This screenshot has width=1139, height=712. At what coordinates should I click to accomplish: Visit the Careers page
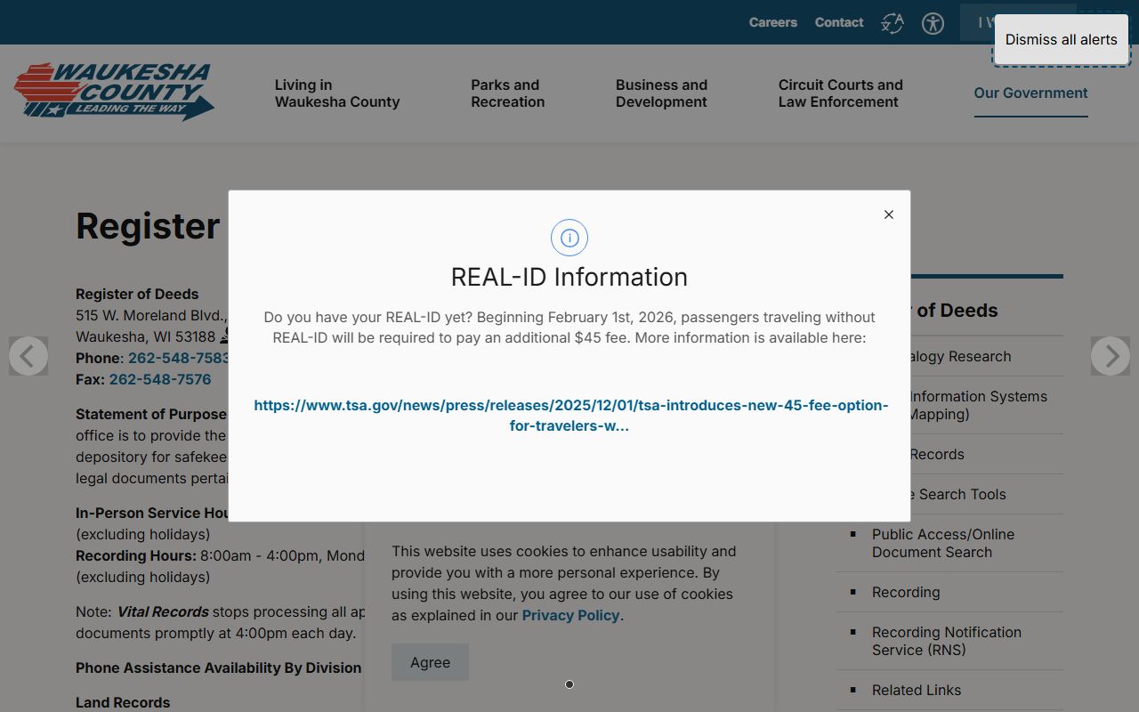coord(772,22)
